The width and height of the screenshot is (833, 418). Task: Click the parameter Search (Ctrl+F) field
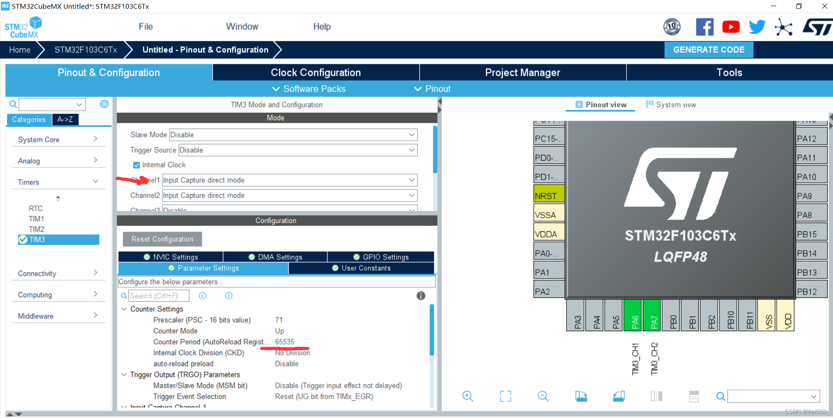[159, 296]
